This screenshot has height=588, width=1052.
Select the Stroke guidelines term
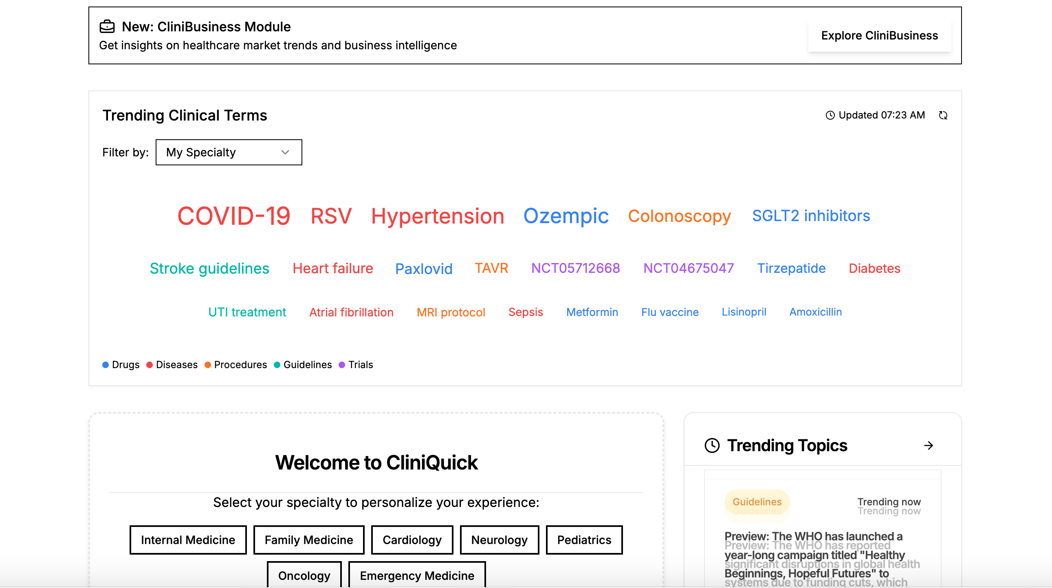tap(209, 268)
